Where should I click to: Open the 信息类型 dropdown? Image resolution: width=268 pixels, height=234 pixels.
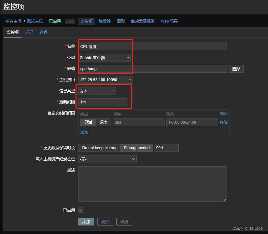pos(97,91)
